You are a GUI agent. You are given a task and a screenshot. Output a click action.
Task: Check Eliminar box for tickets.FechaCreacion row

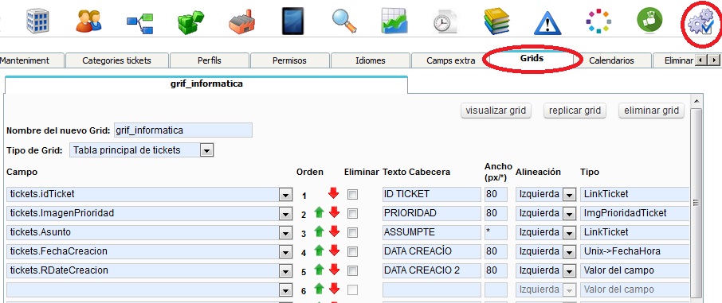pyautogui.click(x=352, y=252)
